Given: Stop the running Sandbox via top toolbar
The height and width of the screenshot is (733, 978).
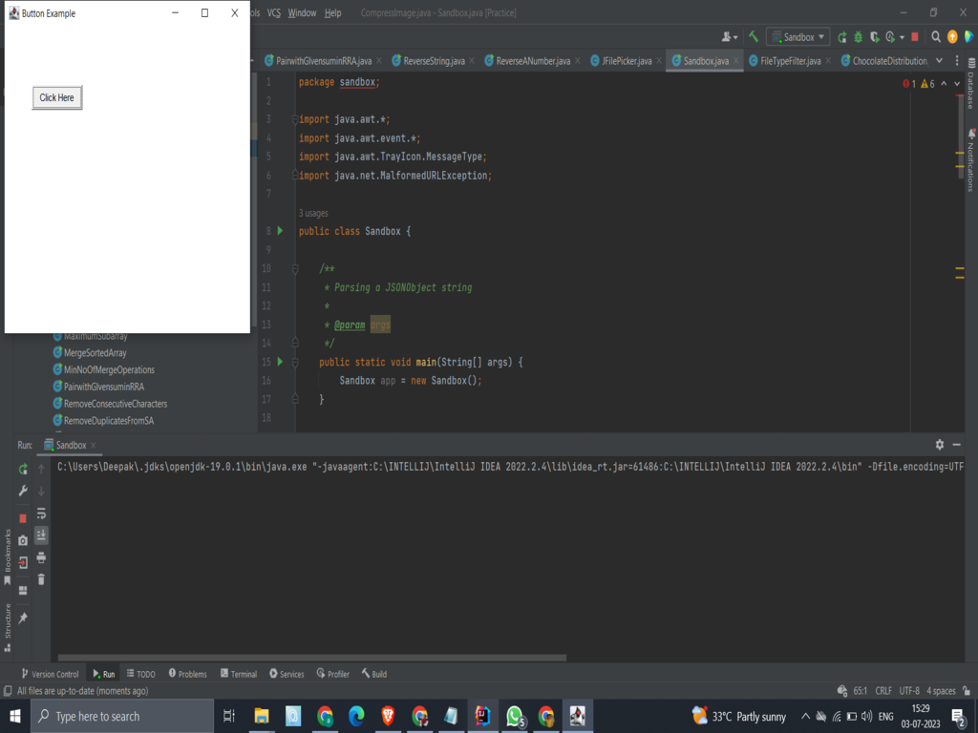Looking at the screenshot, I should coord(914,37).
